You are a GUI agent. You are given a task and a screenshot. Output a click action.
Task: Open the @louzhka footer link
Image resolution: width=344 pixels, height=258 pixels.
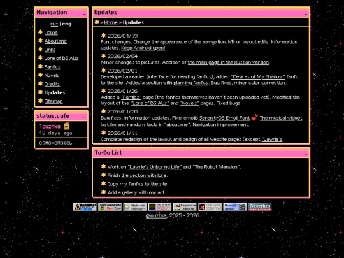coord(156,215)
